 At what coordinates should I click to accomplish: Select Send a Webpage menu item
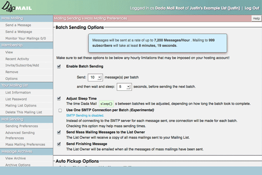click(18, 32)
